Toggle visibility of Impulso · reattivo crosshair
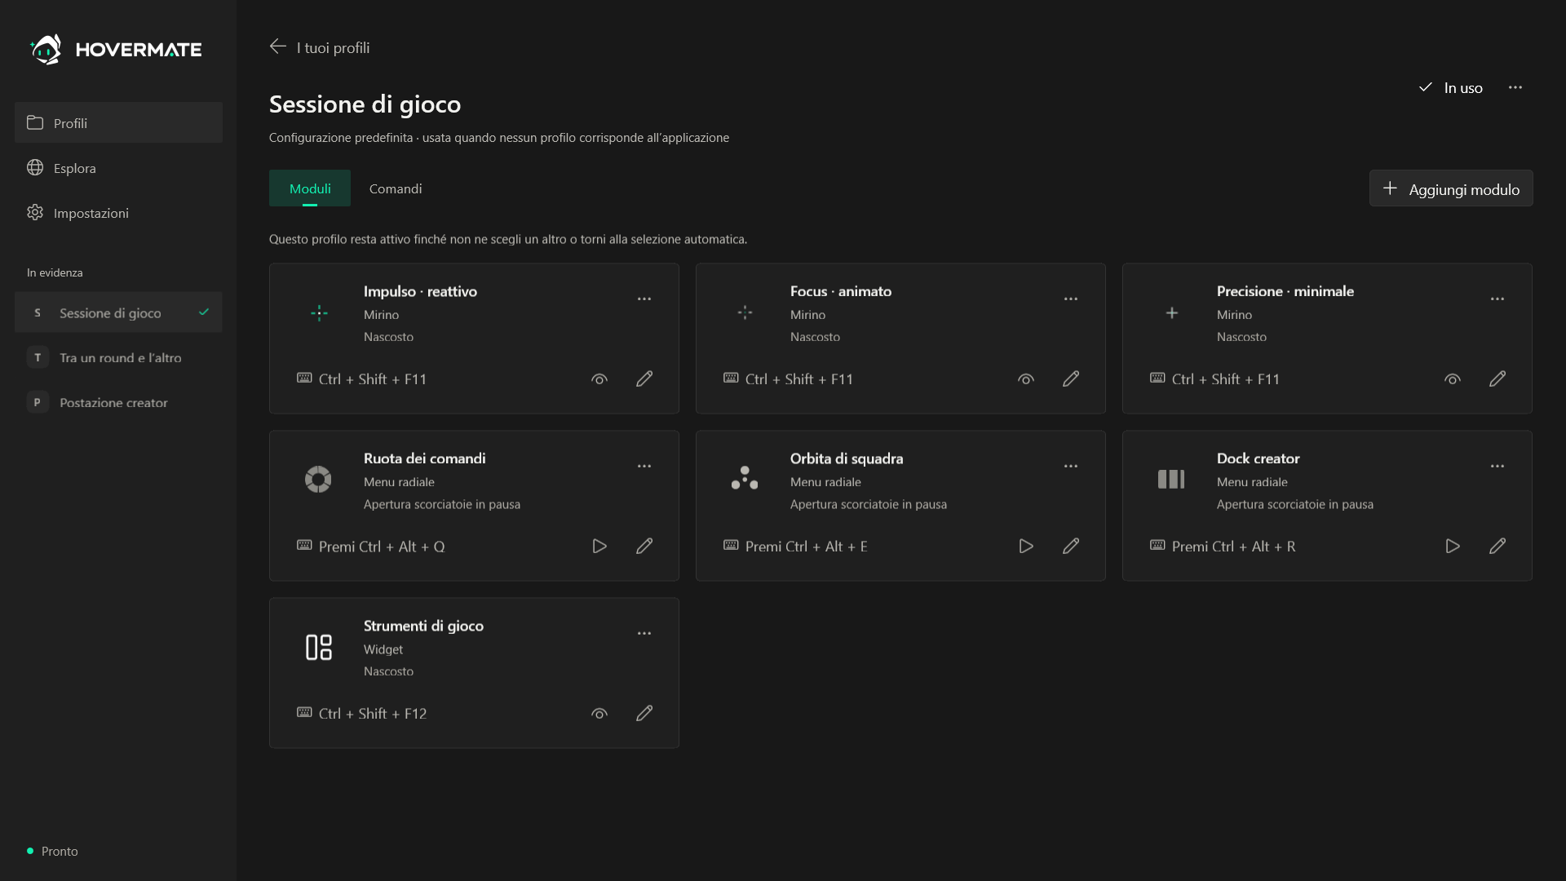This screenshot has width=1566, height=881. pos(599,379)
